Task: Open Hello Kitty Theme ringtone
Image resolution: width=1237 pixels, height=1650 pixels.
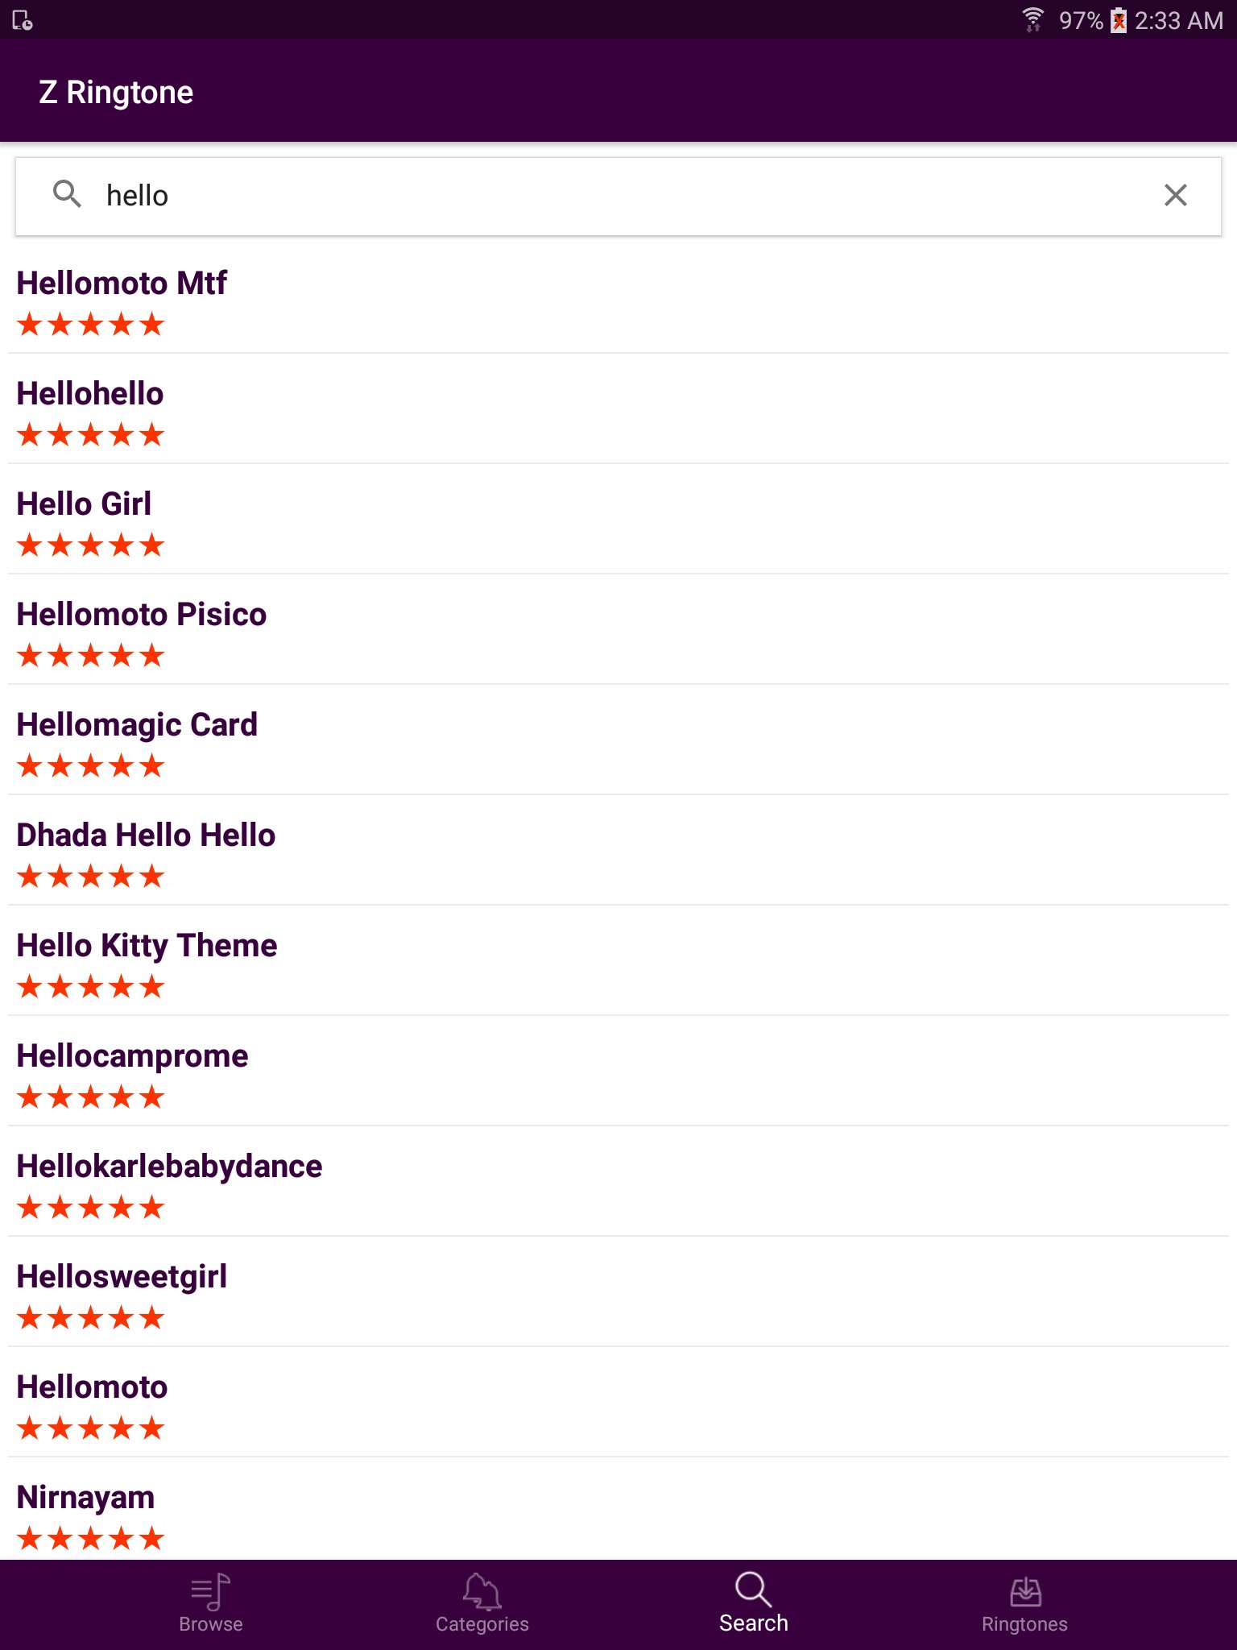Action: pyautogui.click(x=618, y=961)
